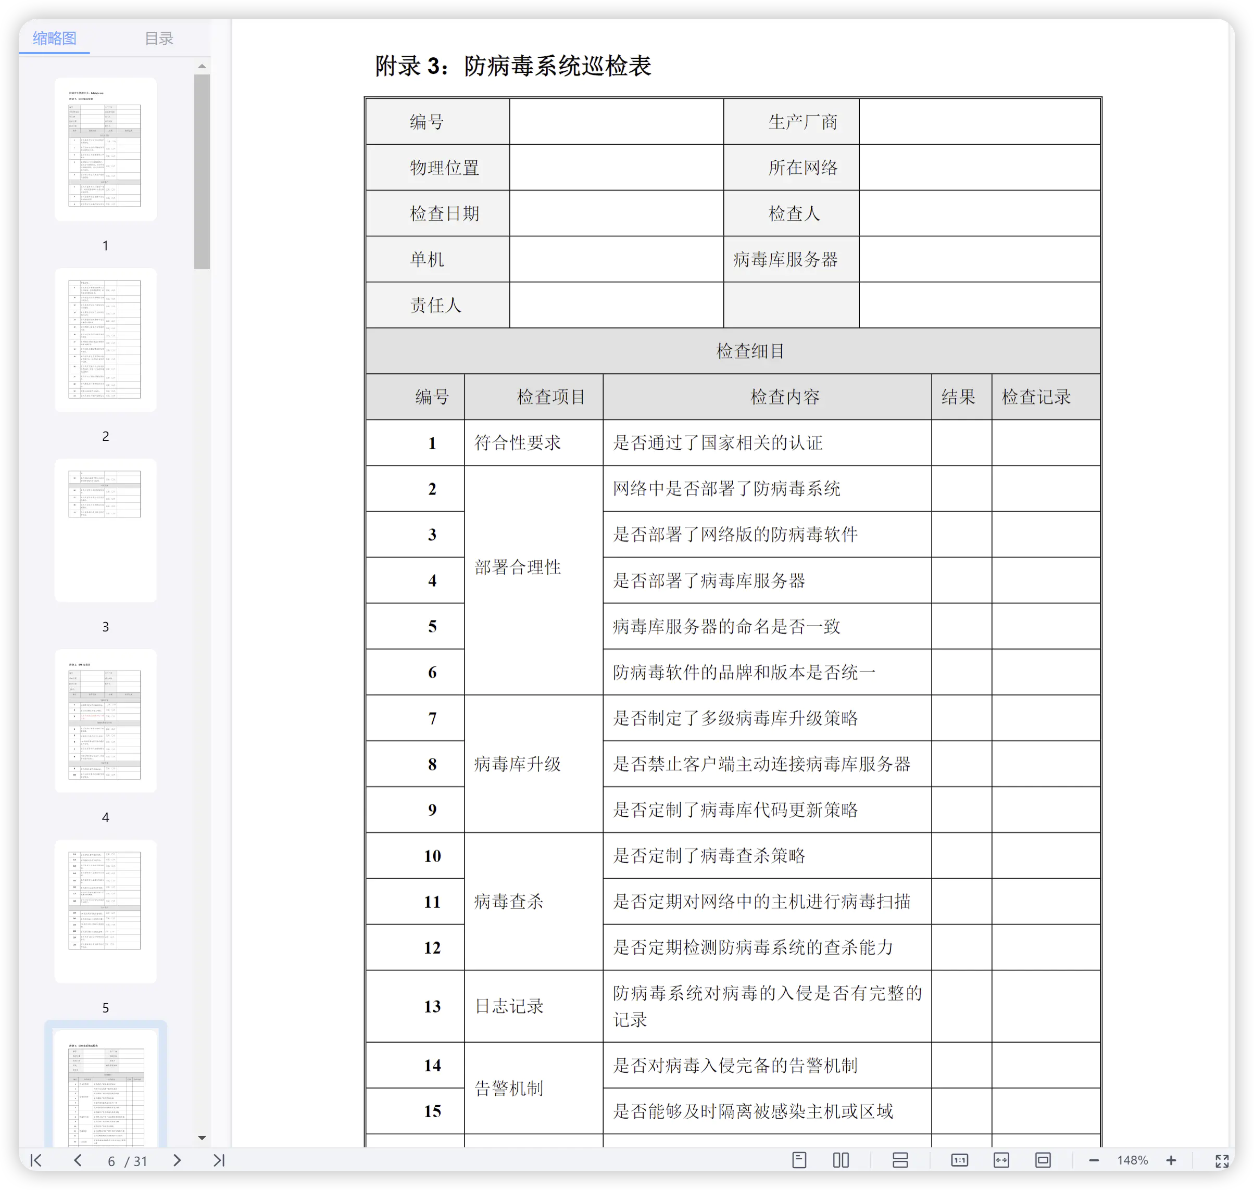Click the 病毒库服务器 header cell
Viewport: 1254px width, 1190px height.
[792, 259]
